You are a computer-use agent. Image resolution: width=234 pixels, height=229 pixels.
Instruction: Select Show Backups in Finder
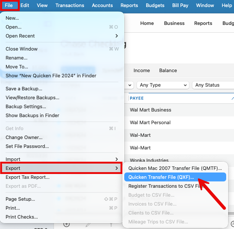pyautogui.click(x=62, y=116)
